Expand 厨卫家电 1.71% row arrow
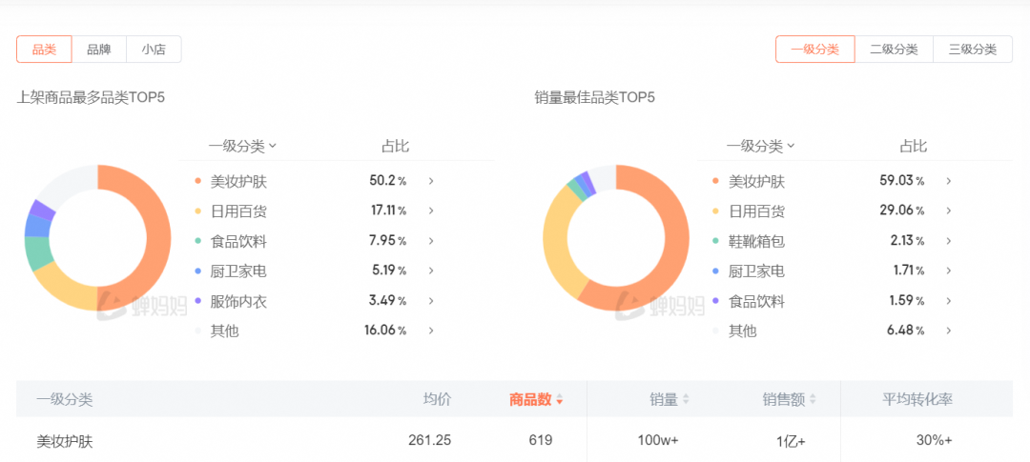The height and width of the screenshot is (462, 1030). 949,271
